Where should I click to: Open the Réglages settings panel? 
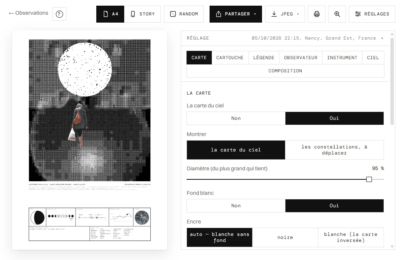point(372,14)
